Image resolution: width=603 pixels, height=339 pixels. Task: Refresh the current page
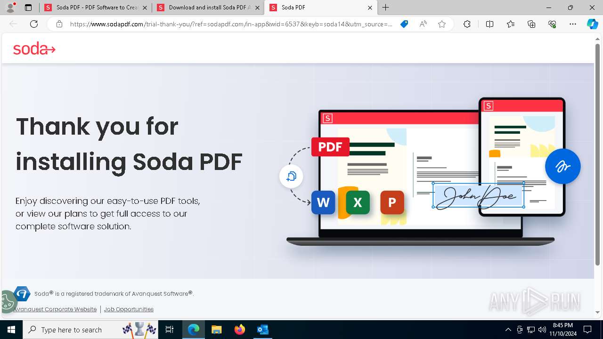[x=34, y=24]
